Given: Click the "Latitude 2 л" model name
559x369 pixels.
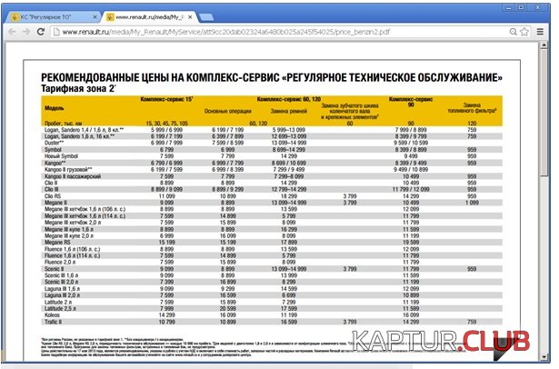Looking at the screenshot, I should [x=58, y=302].
